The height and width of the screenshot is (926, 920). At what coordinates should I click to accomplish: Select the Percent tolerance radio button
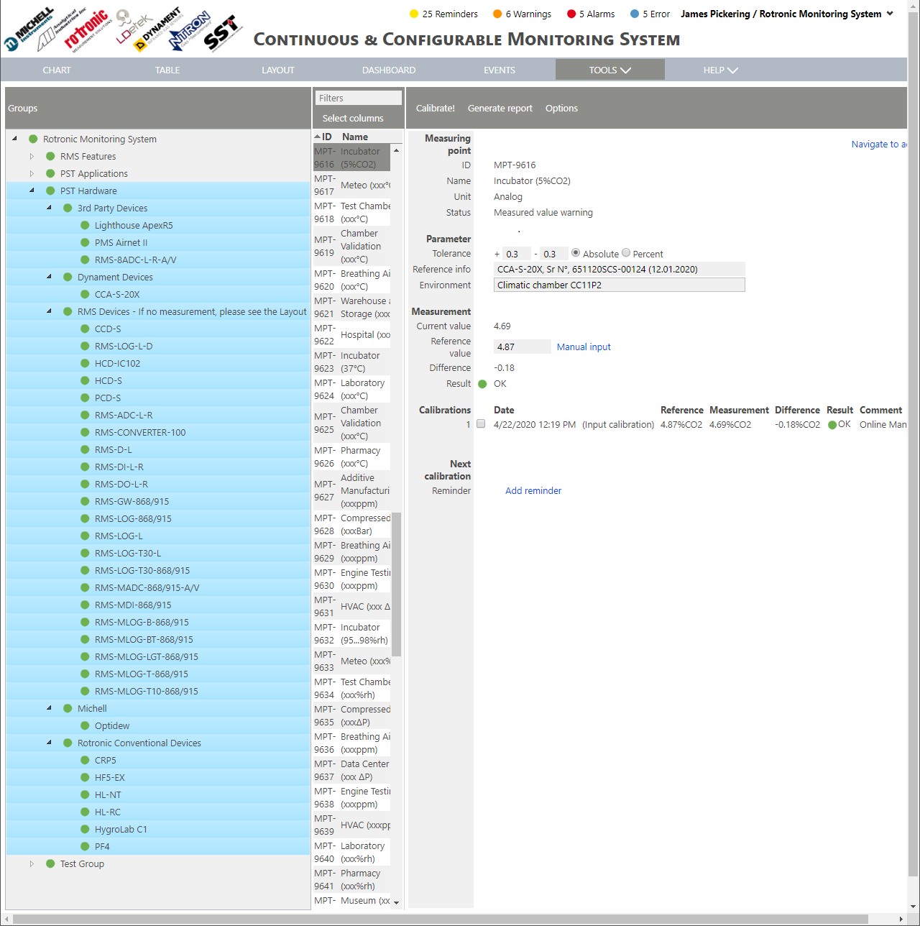click(626, 253)
